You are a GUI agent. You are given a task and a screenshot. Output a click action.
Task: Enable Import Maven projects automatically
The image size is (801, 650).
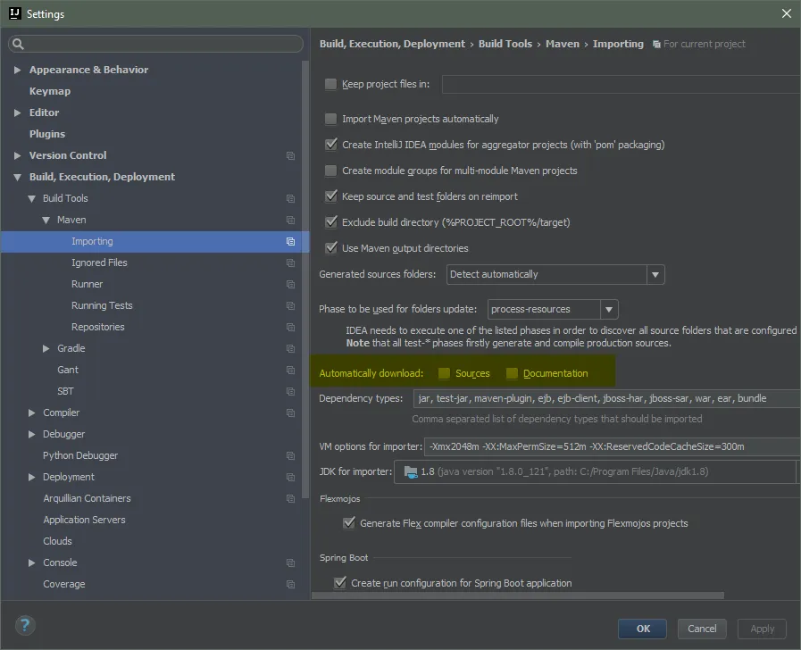pos(331,119)
